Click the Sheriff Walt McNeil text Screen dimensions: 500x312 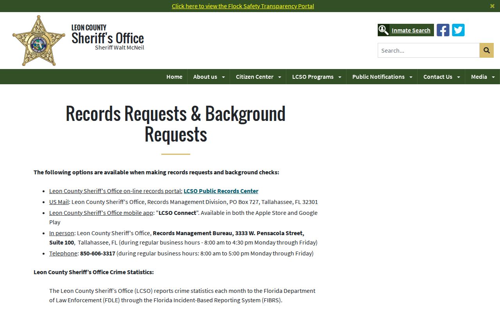coord(120,48)
